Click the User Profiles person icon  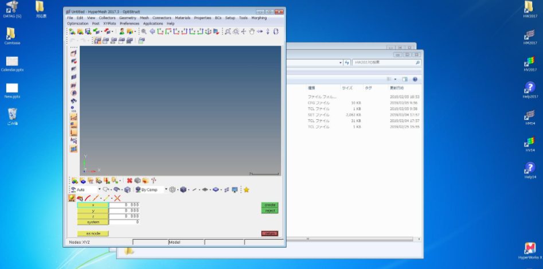[122, 32]
